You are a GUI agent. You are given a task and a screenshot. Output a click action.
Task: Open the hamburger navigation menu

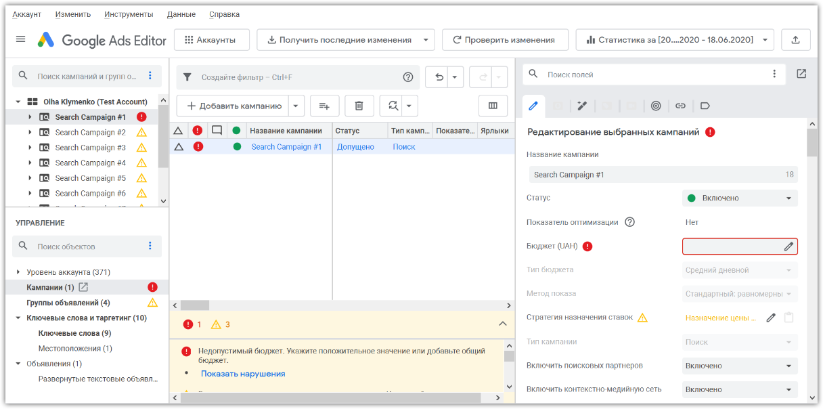tap(20, 39)
